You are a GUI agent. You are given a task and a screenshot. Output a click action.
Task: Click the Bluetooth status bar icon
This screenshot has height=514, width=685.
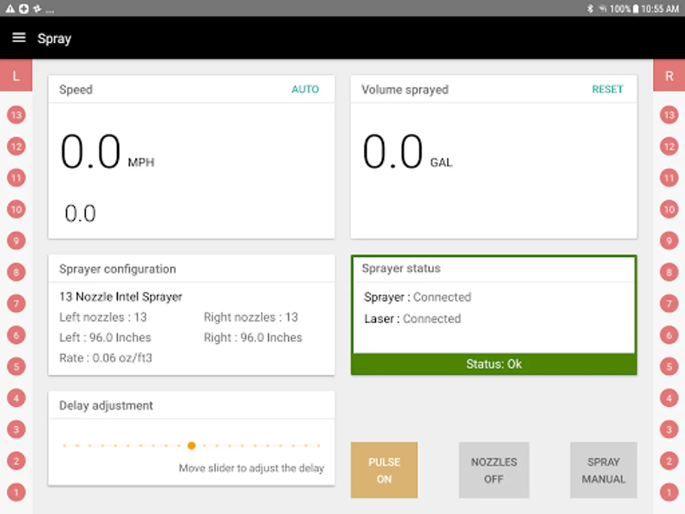[590, 9]
